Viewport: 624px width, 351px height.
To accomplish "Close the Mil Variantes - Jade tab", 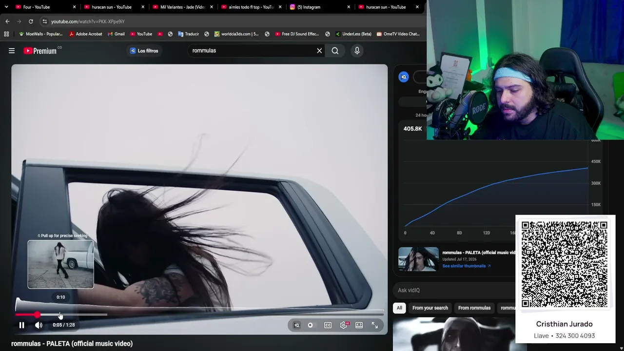I will [x=212, y=7].
